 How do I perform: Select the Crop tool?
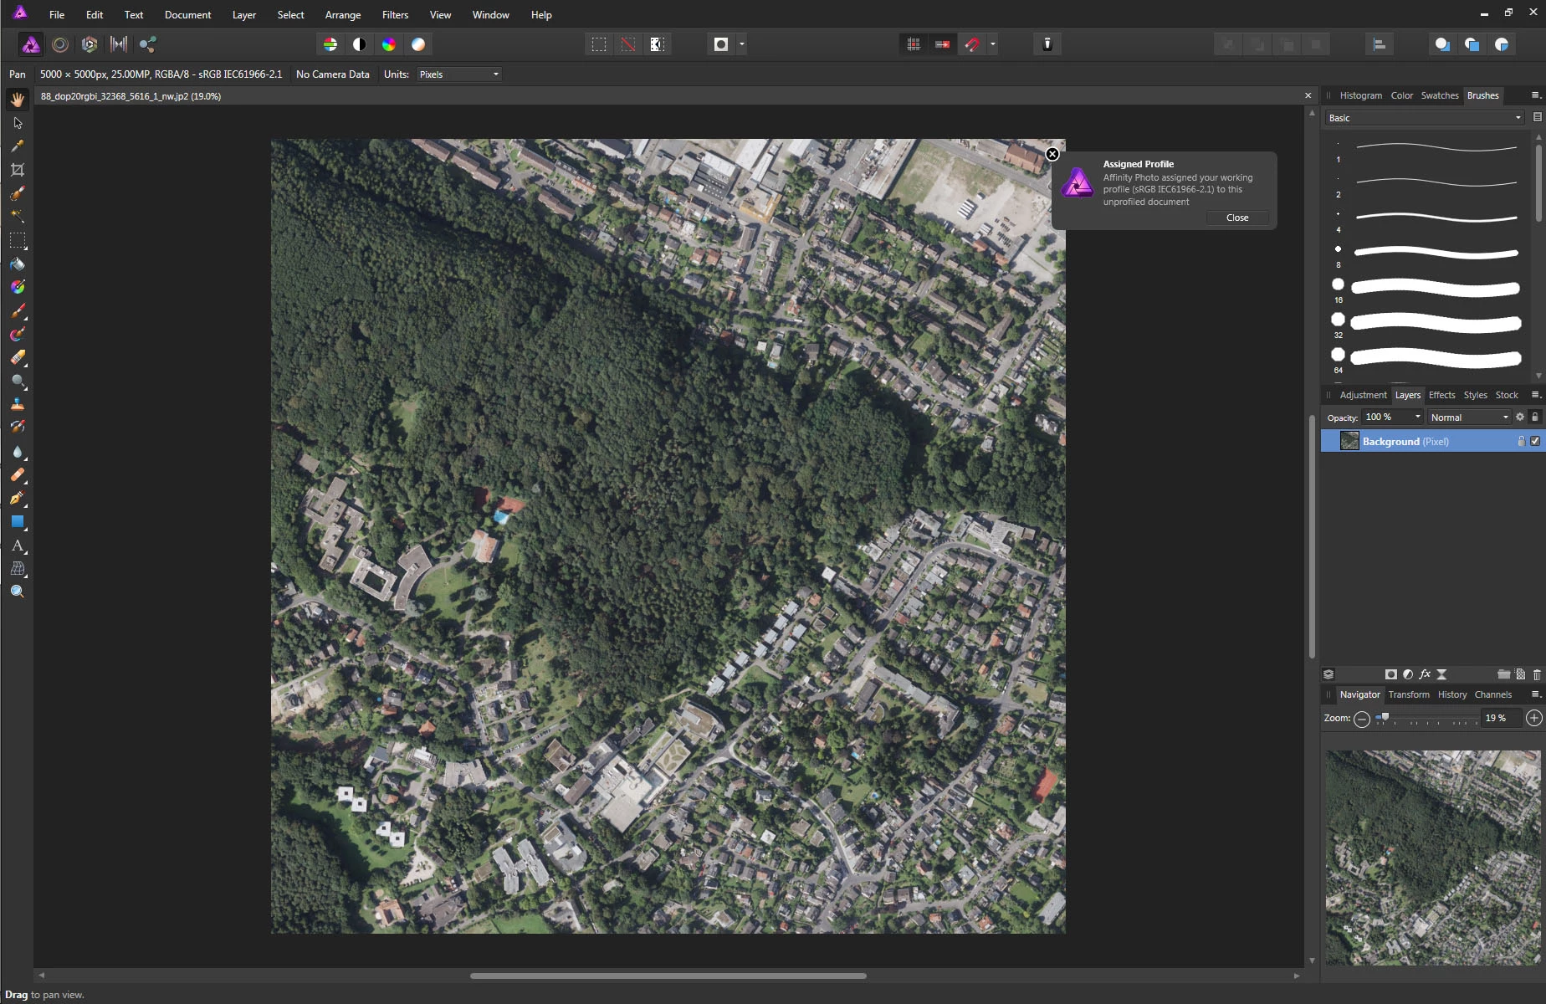(17, 170)
